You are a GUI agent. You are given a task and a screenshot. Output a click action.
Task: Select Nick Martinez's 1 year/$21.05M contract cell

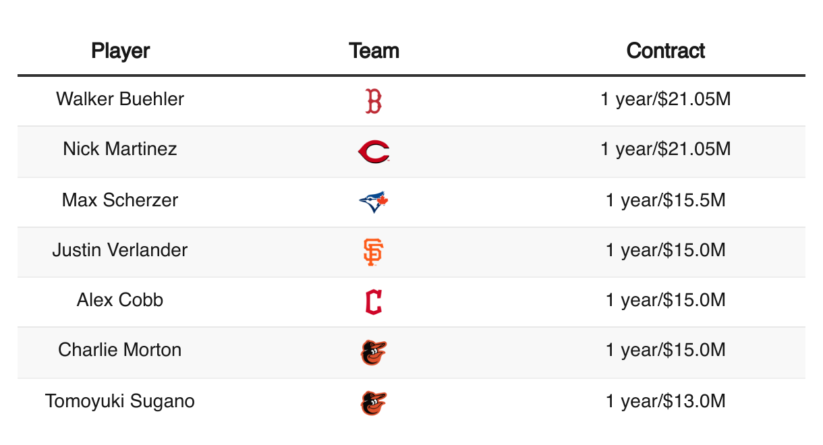pos(665,148)
